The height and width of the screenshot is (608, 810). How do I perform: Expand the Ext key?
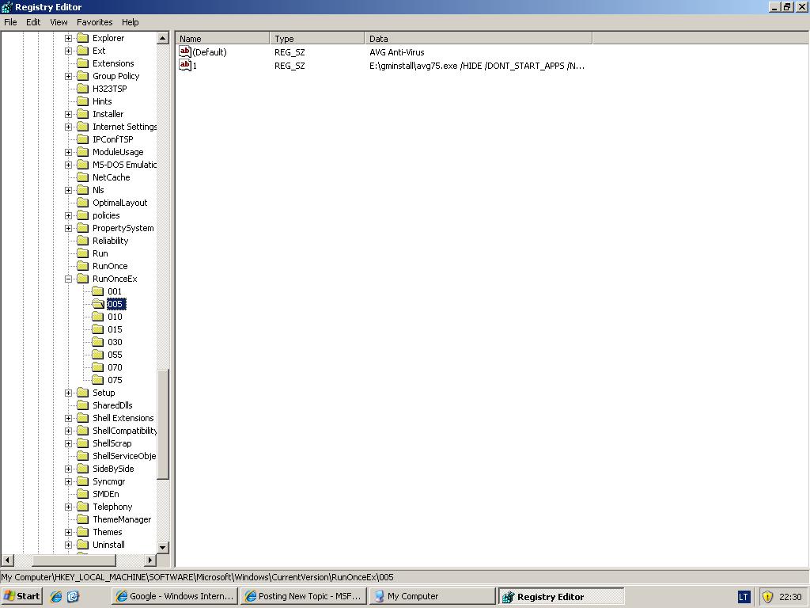[68, 51]
